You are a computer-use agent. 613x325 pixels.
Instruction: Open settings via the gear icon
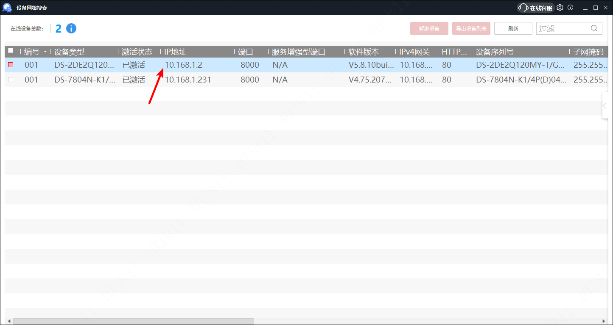(560, 8)
